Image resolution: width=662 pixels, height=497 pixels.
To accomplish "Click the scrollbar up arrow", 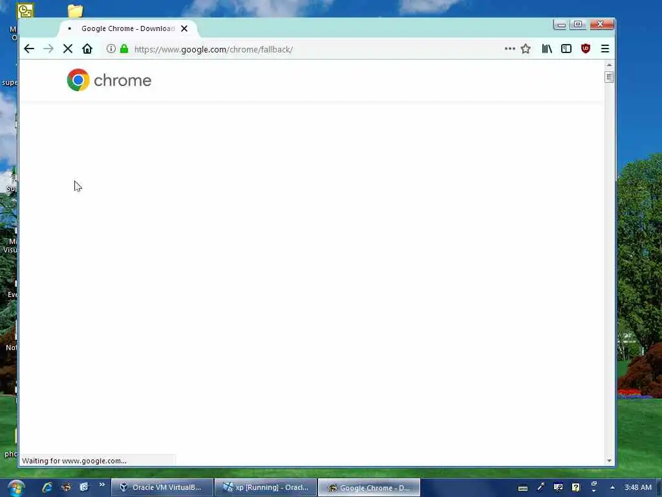I will [609, 65].
